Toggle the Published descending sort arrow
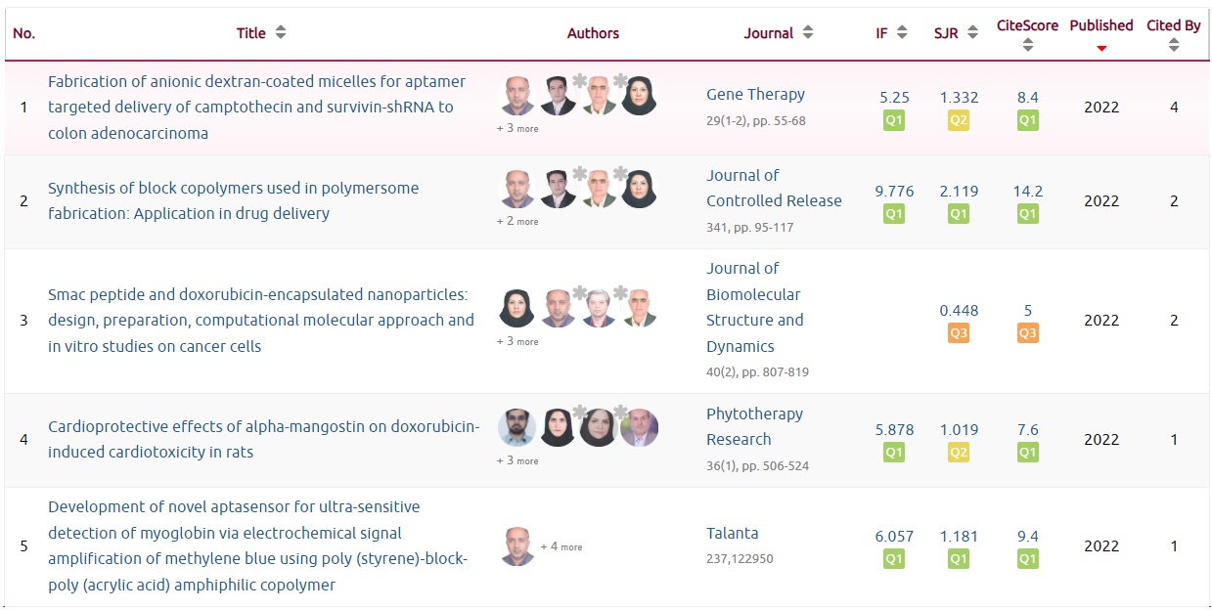This screenshot has width=1212, height=610. click(x=1101, y=48)
